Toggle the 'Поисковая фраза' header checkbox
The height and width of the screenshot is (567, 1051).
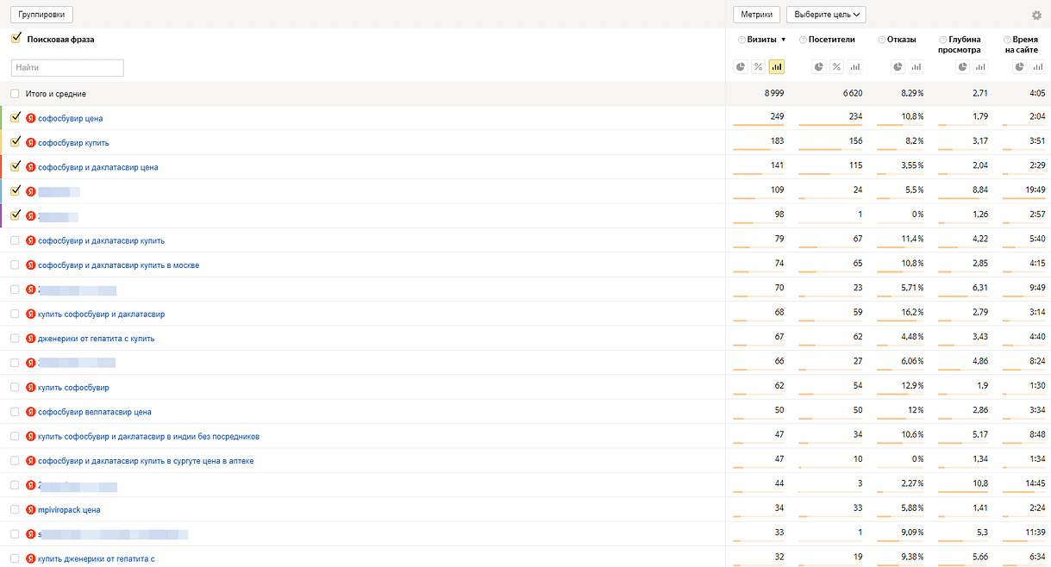pos(16,39)
